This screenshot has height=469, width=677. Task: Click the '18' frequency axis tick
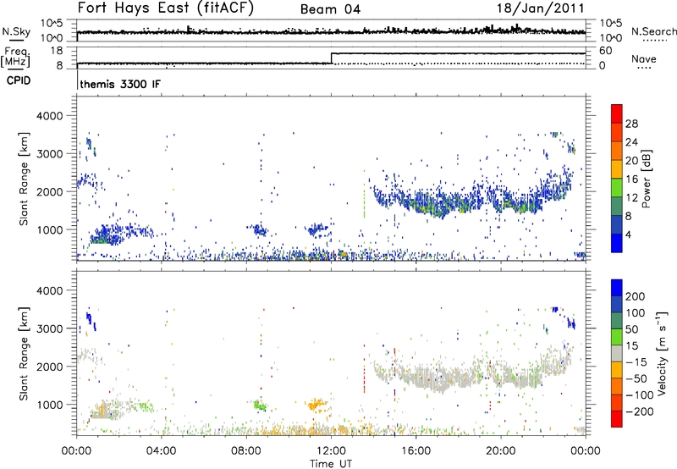point(57,51)
